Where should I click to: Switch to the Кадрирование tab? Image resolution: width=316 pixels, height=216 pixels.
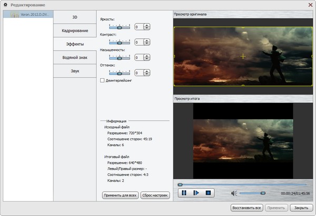point(75,31)
